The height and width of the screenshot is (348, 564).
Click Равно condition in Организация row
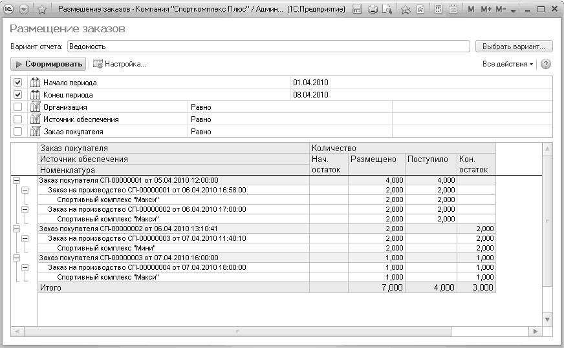pos(201,107)
